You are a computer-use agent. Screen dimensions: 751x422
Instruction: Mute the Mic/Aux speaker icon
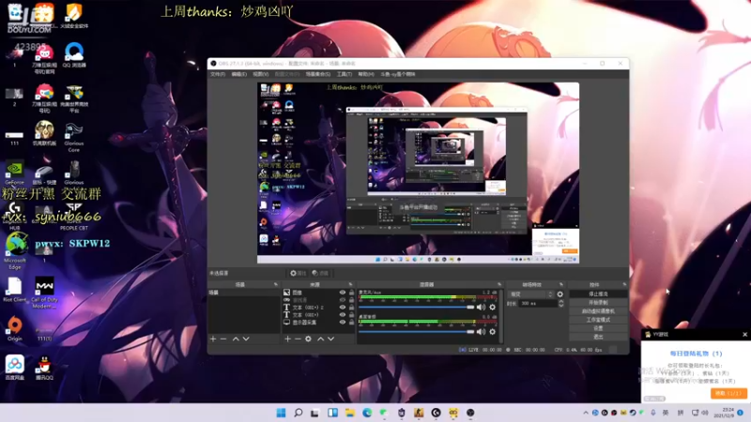point(481,308)
